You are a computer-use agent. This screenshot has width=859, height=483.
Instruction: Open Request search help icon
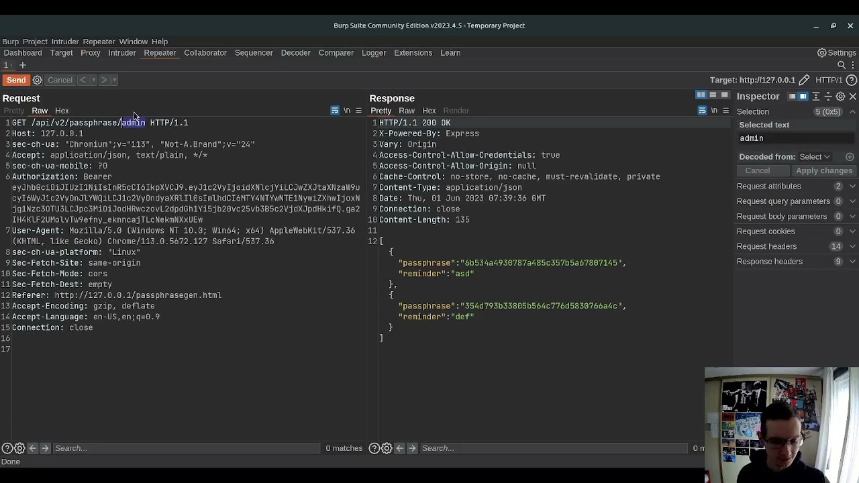click(7, 448)
